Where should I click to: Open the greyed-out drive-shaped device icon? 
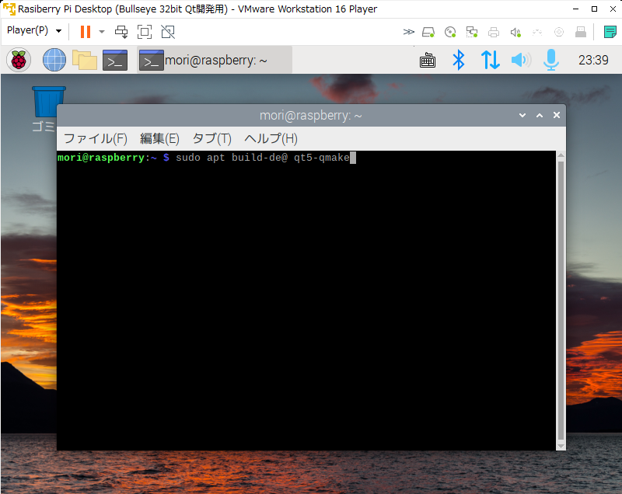[581, 32]
